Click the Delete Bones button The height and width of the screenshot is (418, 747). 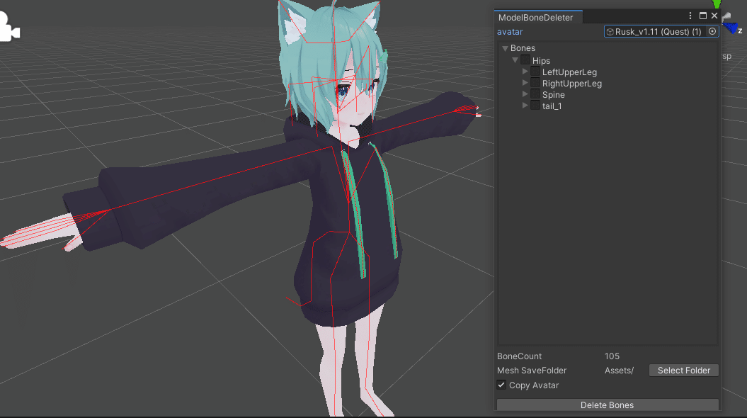pos(608,405)
